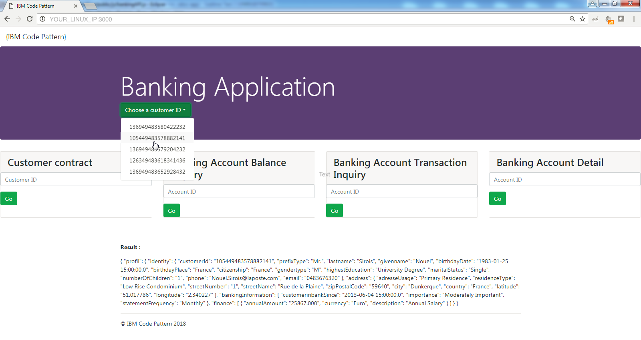Maximize the browser window
The image size is (641, 340).
tap(615, 4)
